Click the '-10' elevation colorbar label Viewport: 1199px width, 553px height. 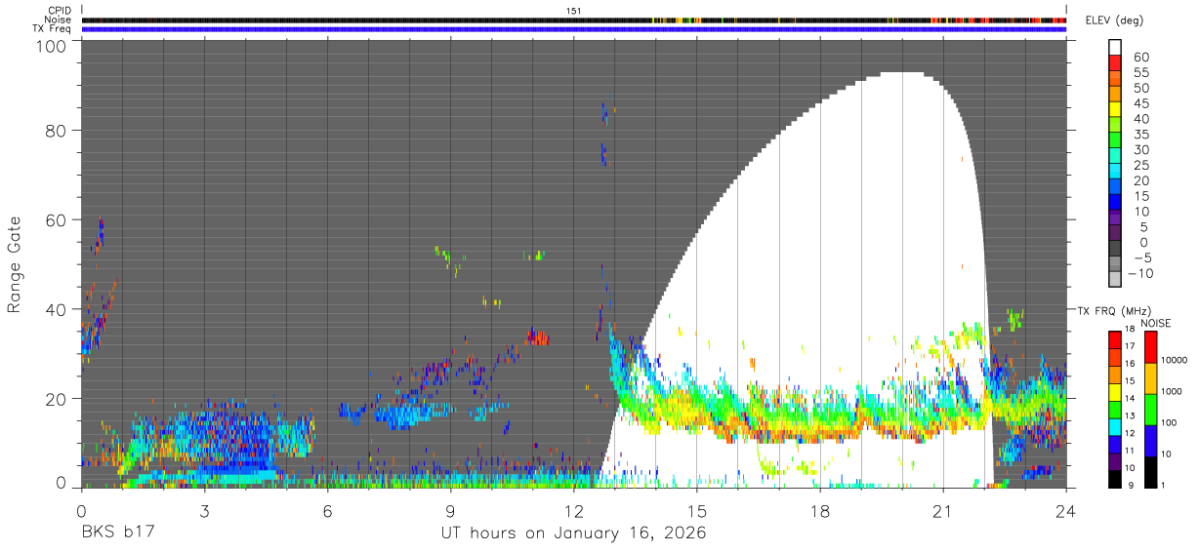pyautogui.click(x=1140, y=274)
